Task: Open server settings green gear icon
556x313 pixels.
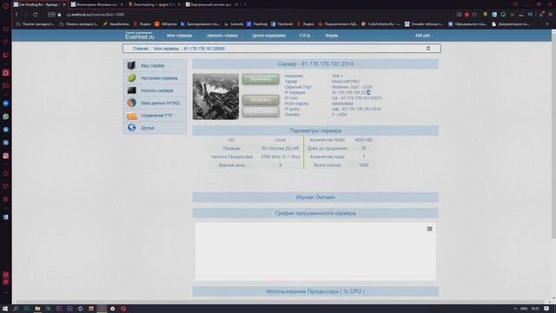Action: tap(131, 77)
